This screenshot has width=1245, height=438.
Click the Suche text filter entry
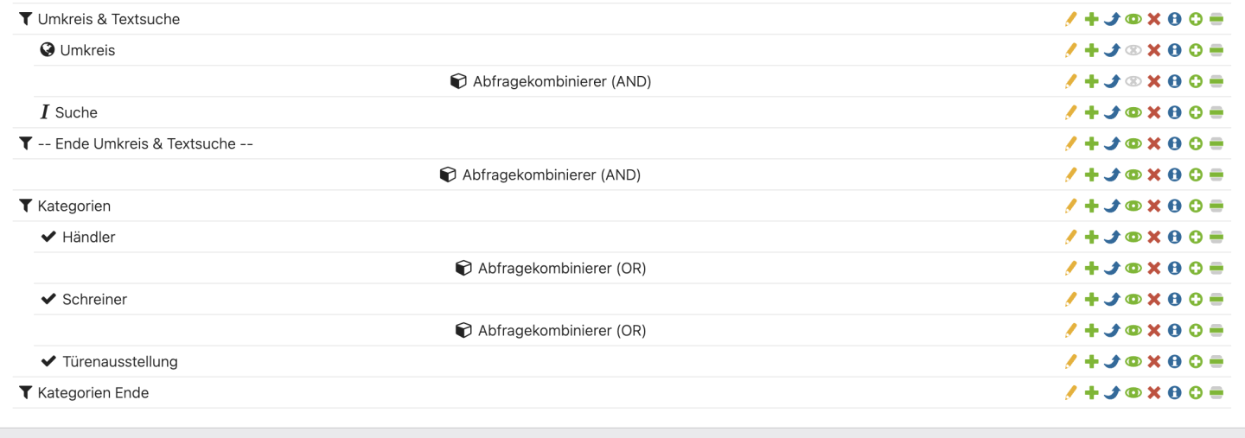[x=76, y=112]
